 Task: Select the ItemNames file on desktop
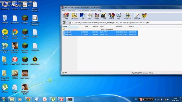[x=25, y=6]
